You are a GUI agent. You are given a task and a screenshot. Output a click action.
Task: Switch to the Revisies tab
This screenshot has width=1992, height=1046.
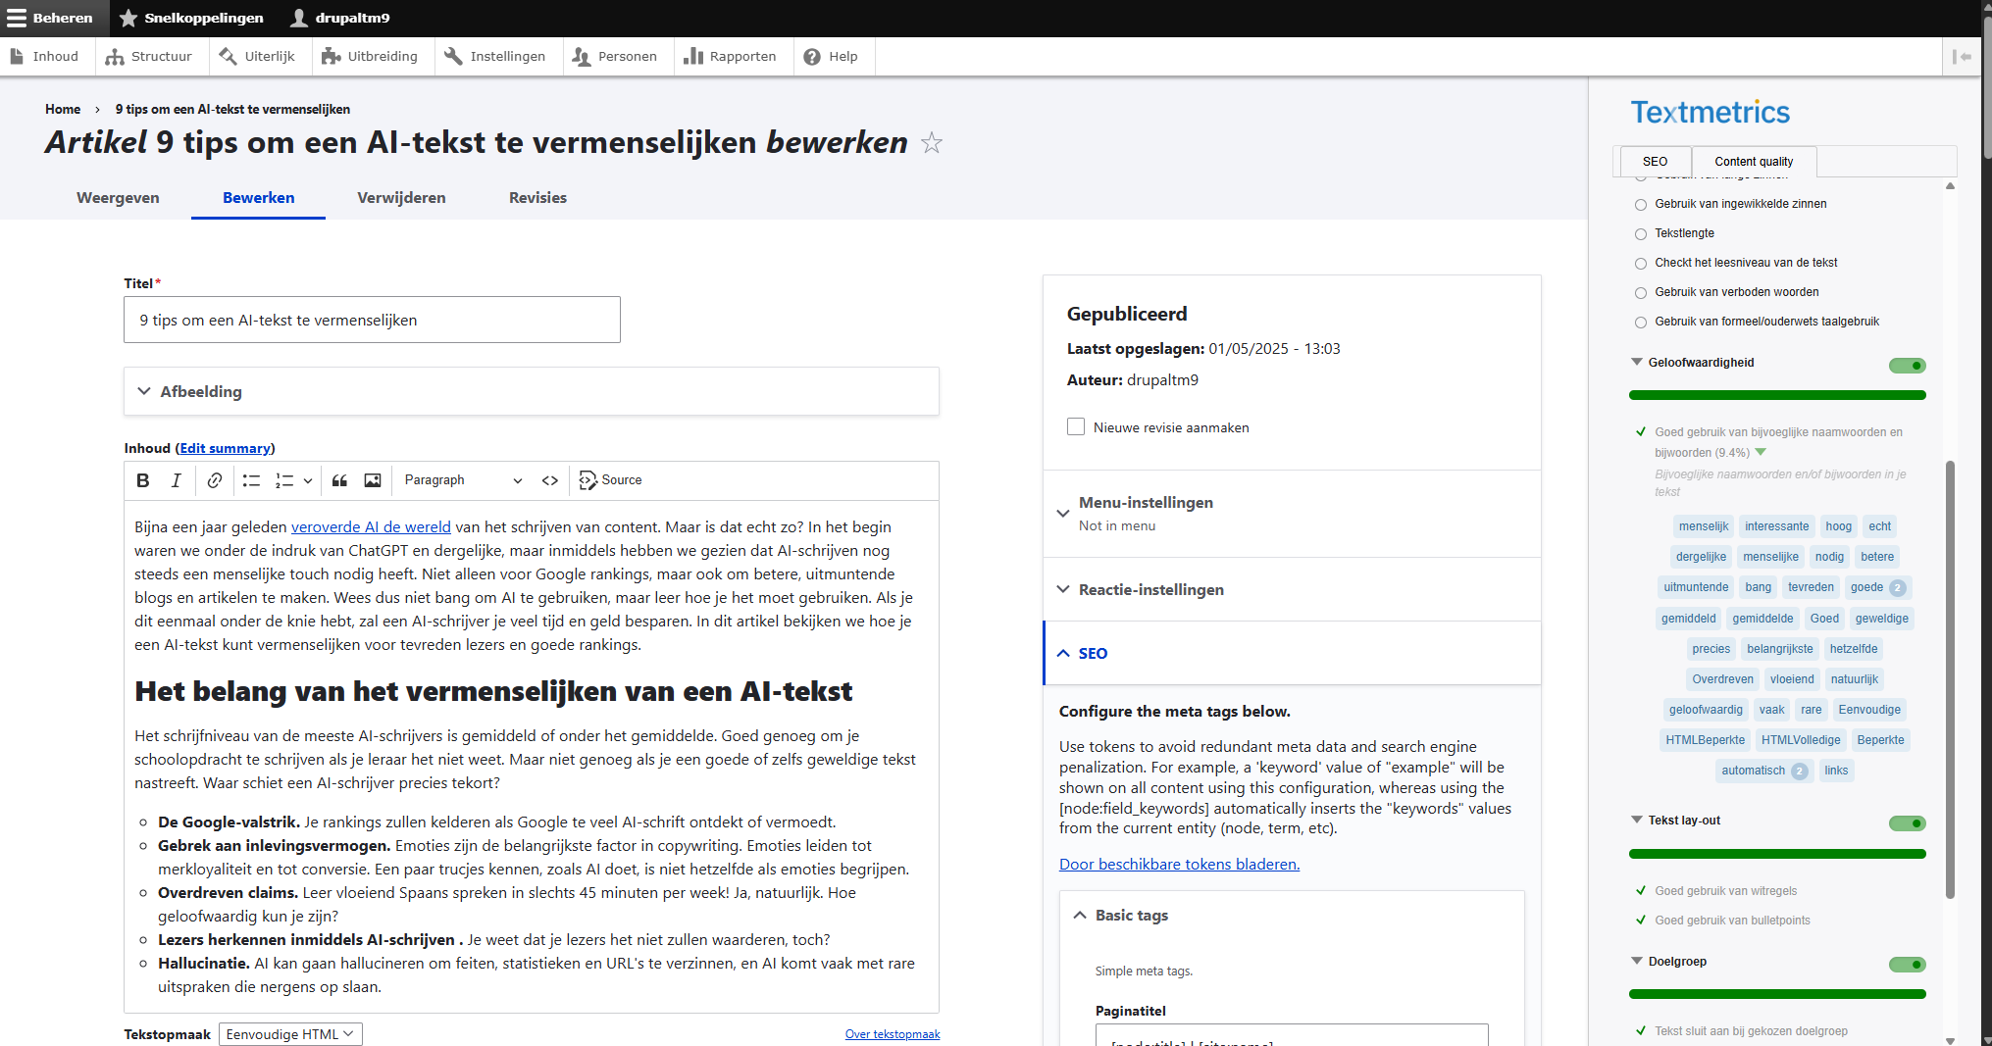[x=537, y=198]
